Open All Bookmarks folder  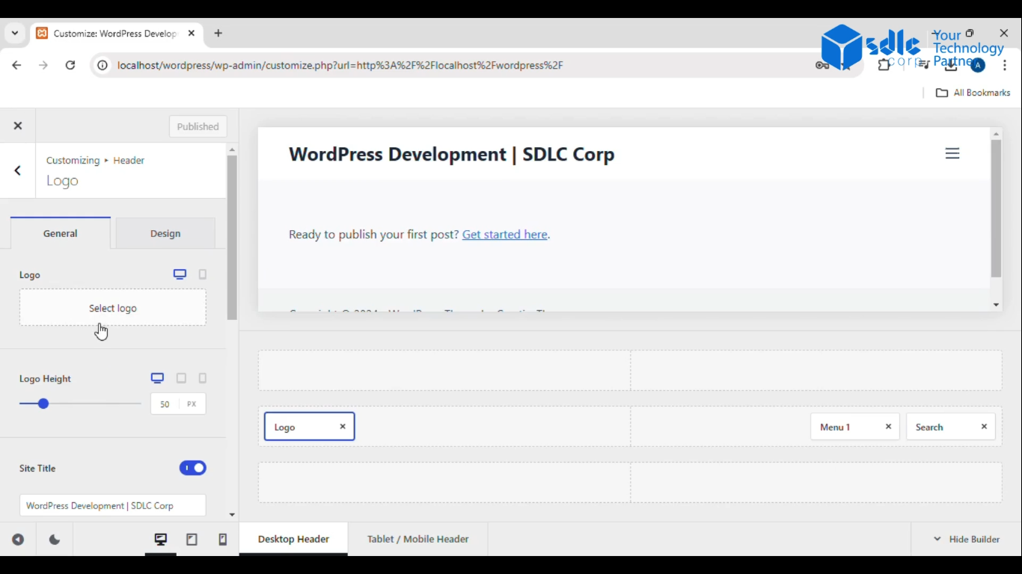point(973,93)
